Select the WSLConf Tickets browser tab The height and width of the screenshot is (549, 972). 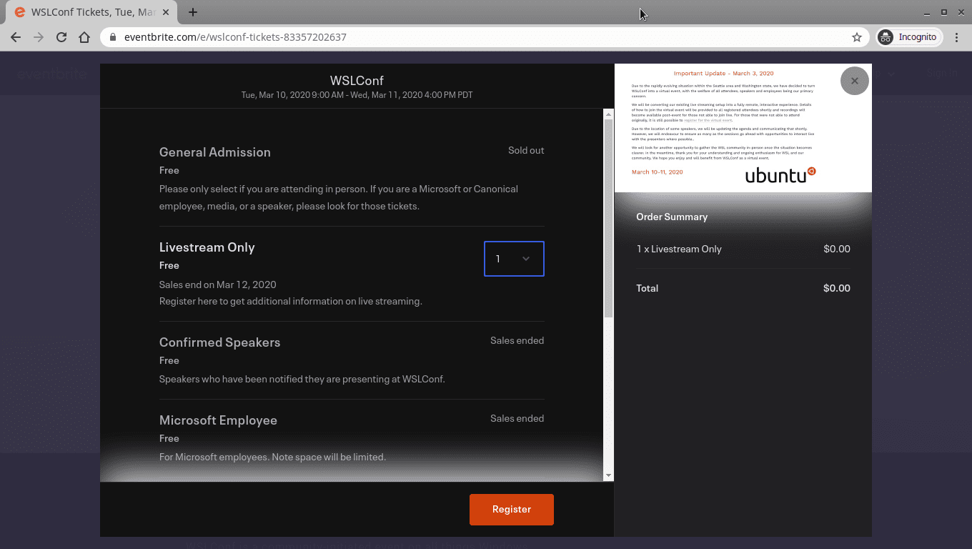(x=93, y=12)
